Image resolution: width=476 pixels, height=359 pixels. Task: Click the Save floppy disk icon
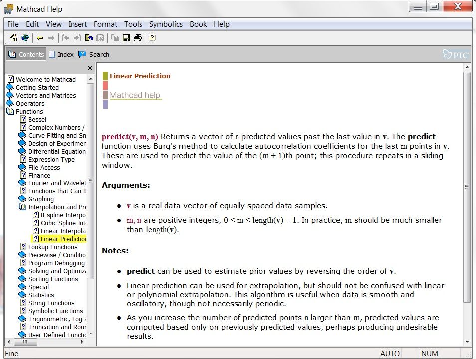[x=126, y=38]
